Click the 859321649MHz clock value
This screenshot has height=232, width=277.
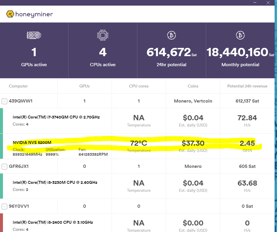[27, 154]
